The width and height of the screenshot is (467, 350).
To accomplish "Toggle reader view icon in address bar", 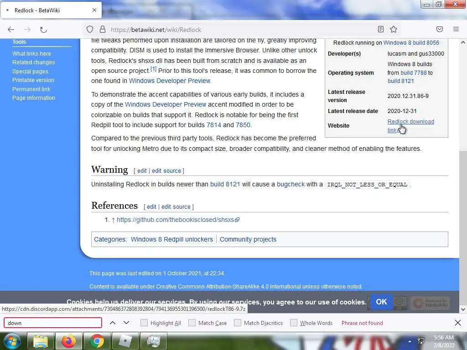I will pyautogui.click(x=381, y=29).
